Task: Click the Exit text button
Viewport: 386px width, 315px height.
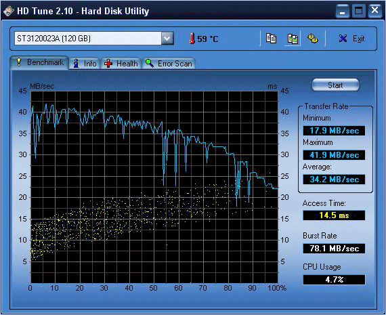Action: pos(358,39)
